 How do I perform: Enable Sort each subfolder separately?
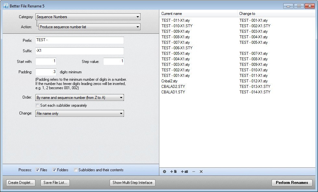(37, 105)
